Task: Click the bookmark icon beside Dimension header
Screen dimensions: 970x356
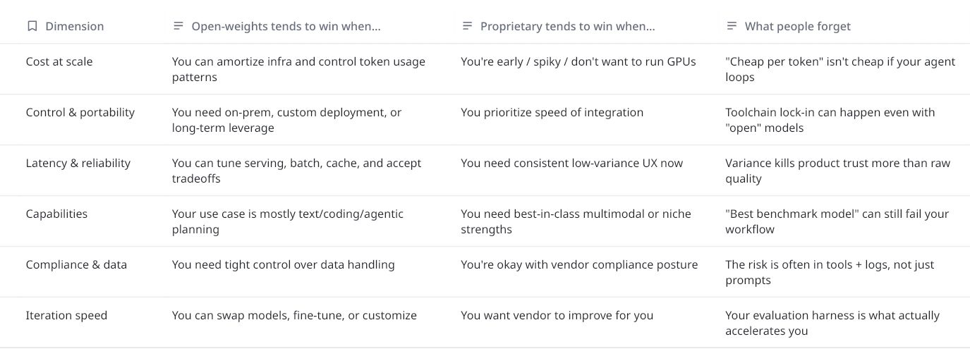Action: 32,26
